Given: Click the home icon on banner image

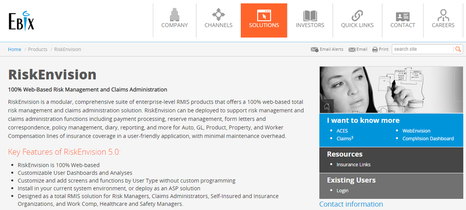Looking at the screenshot, I should 327,106.
